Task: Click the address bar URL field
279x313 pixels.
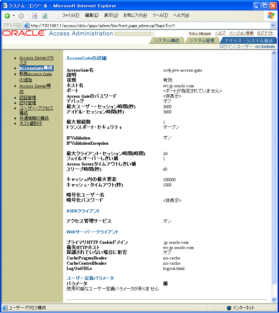Action: 149,25
